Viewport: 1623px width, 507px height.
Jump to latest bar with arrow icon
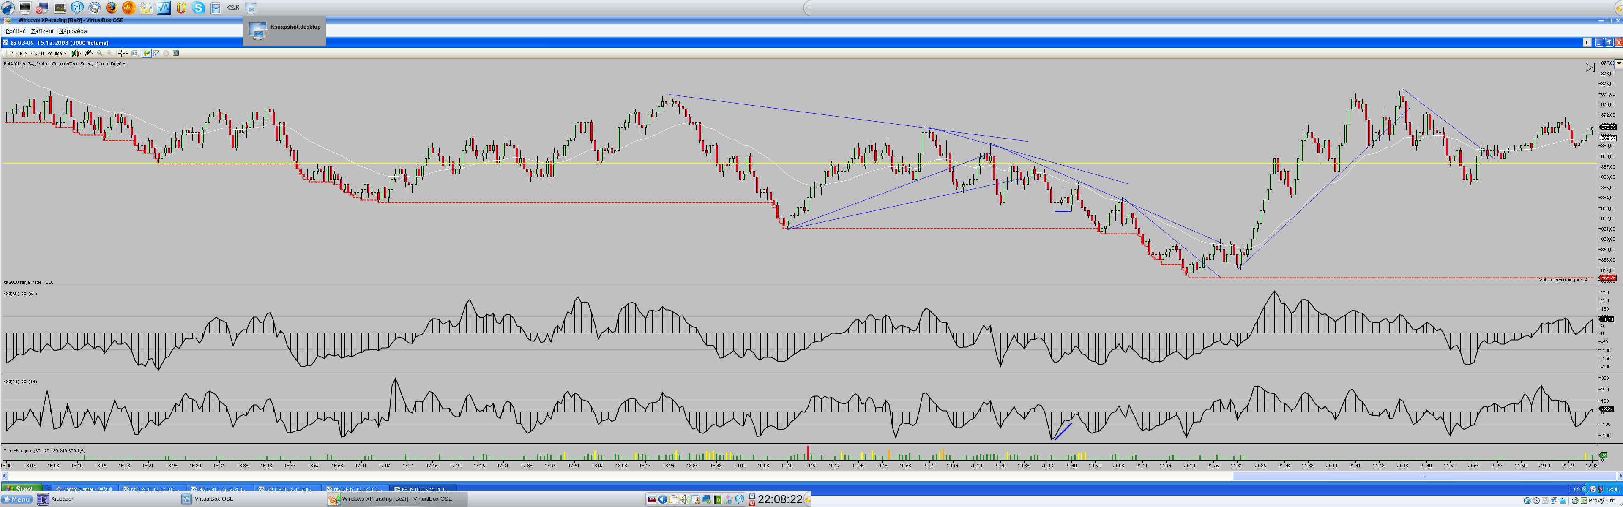(x=1590, y=68)
